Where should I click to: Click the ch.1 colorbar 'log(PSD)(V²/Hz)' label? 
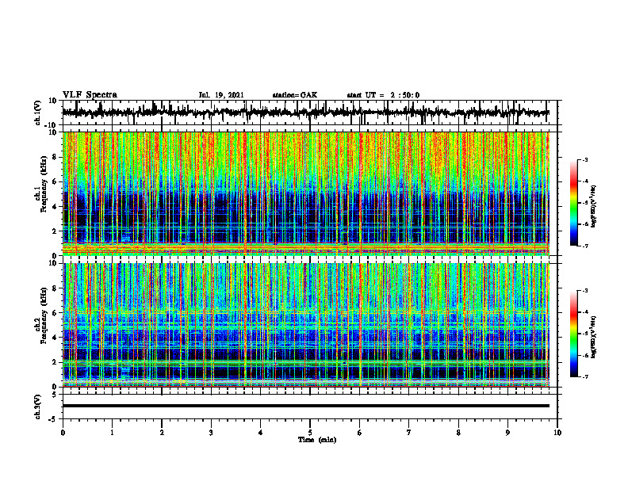coord(594,207)
